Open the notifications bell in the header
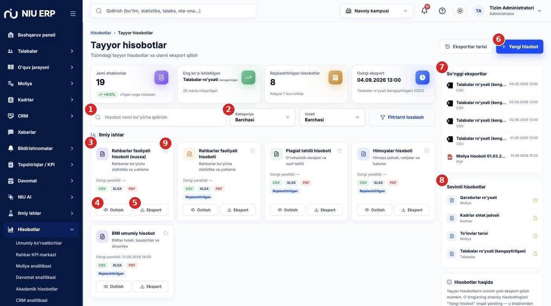 pos(424,11)
